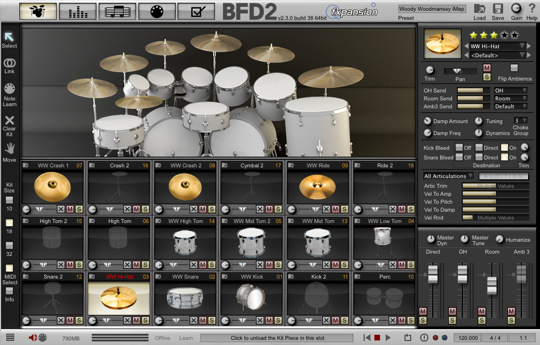Click the audio speaker icon in status bar
The image size is (540, 345).
(x=32, y=338)
